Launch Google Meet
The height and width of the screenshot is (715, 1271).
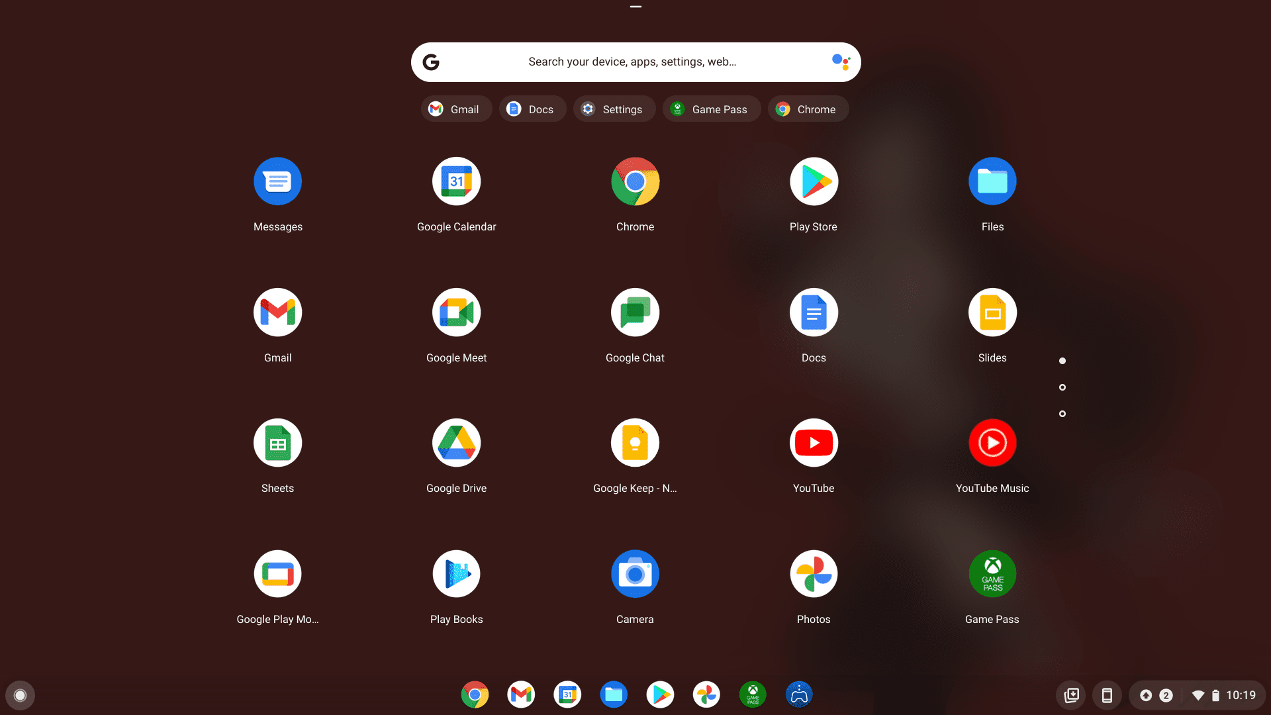pyautogui.click(x=456, y=312)
